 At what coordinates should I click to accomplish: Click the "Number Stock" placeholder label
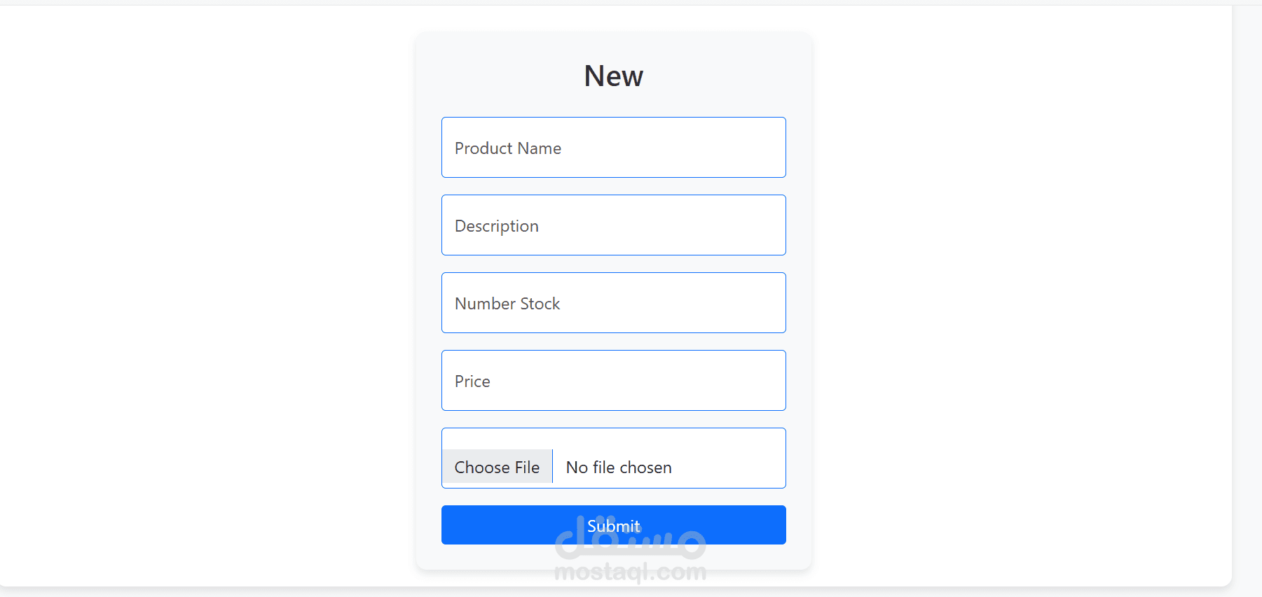click(x=507, y=304)
